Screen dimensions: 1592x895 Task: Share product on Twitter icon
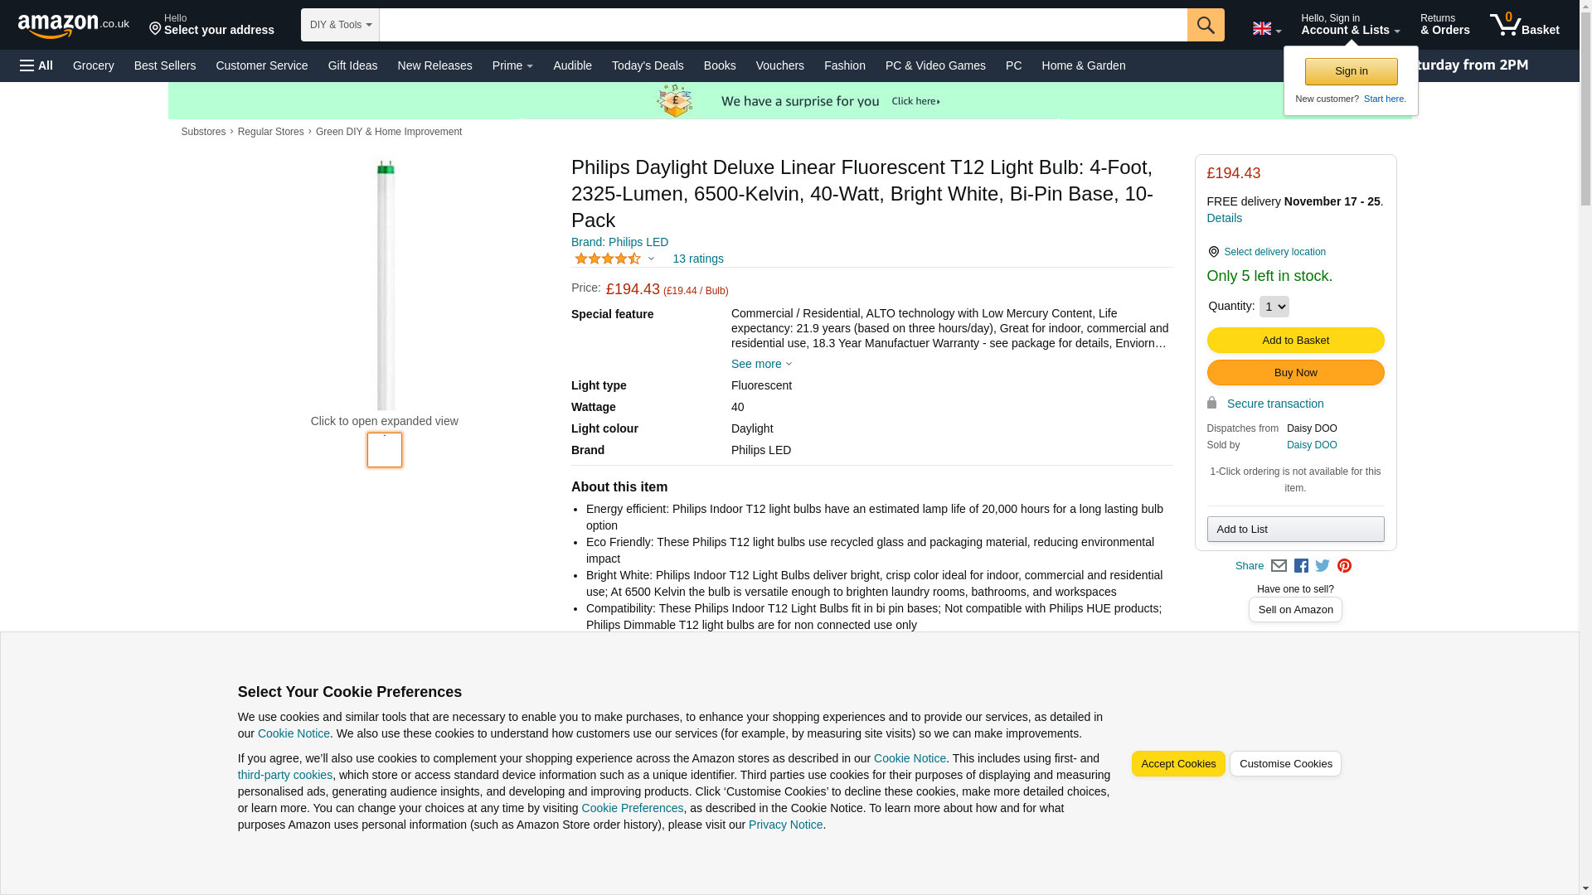pos(1323,566)
